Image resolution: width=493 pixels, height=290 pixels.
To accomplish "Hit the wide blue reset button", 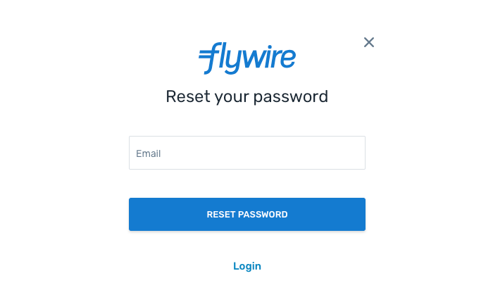I will (247, 214).
